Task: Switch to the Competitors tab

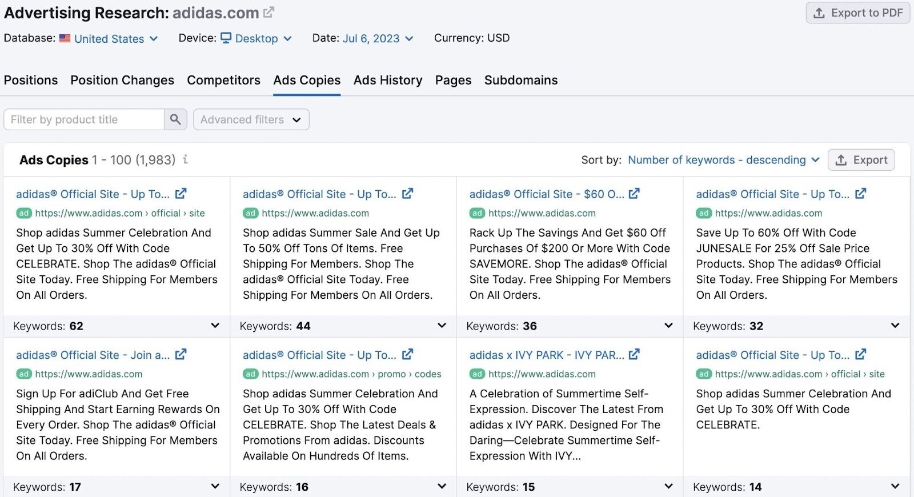Action: 223,80
